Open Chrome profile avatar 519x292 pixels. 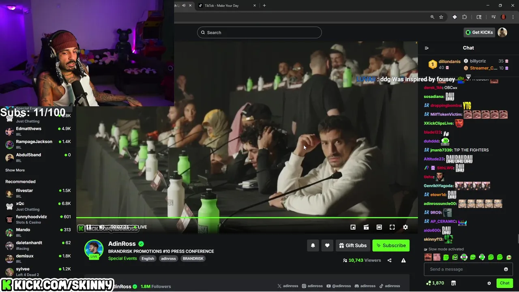point(503,17)
